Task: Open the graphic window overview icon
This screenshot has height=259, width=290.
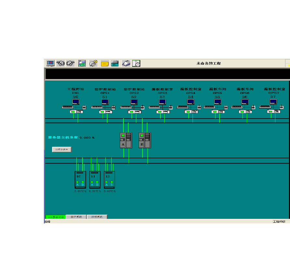Action: [x=82, y=63]
